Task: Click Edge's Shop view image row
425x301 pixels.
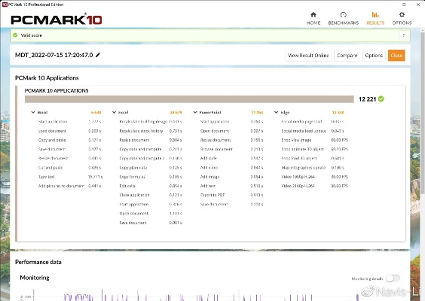Action: pos(314,140)
